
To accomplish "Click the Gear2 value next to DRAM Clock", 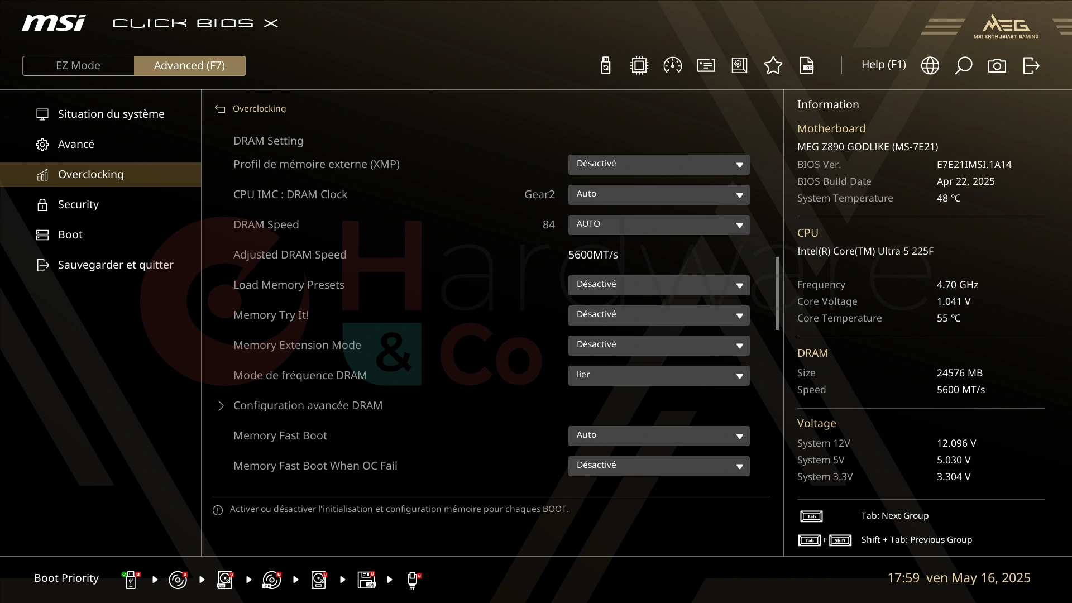I will pyautogui.click(x=539, y=195).
